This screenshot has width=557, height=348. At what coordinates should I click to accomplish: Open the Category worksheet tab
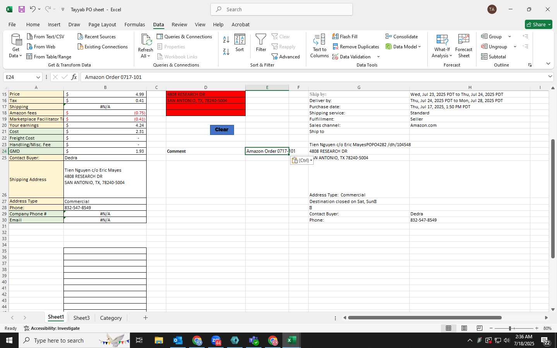click(x=111, y=318)
